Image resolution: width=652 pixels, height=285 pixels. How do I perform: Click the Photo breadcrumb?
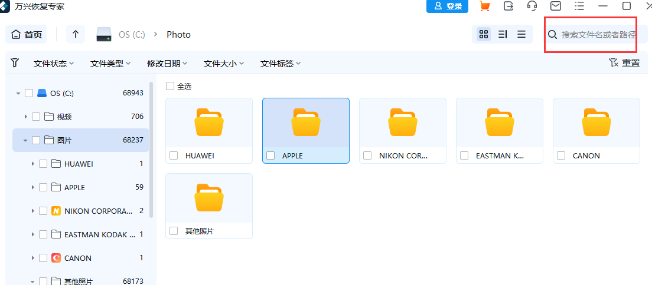point(179,35)
